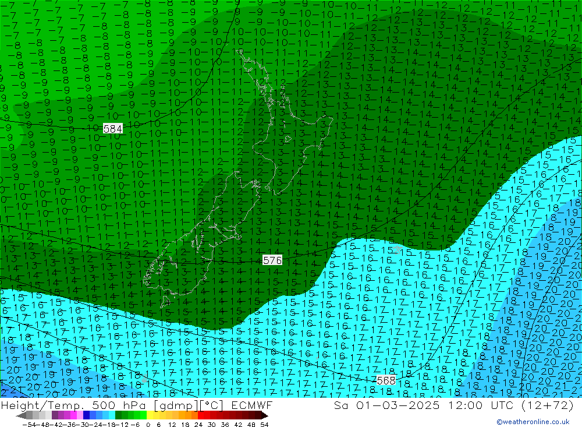Click the 584 height contour label
This screenshot has width=582, height=427.
113,129
